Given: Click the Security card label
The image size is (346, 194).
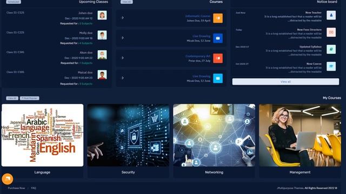Looking at the screenshot, I should (128, 172).
